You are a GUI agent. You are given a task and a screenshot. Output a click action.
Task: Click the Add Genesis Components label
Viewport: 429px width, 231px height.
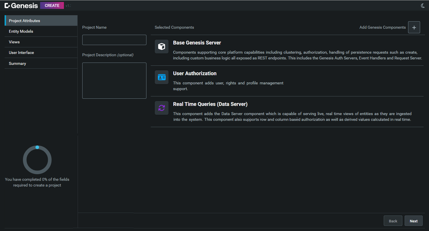click(x=383, y=27)
